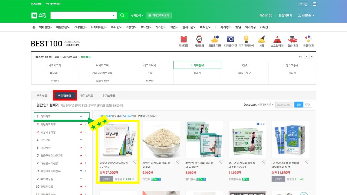
Task: Open the 종근당 차전자피 product thumbnail
Action: pos(247,139)
